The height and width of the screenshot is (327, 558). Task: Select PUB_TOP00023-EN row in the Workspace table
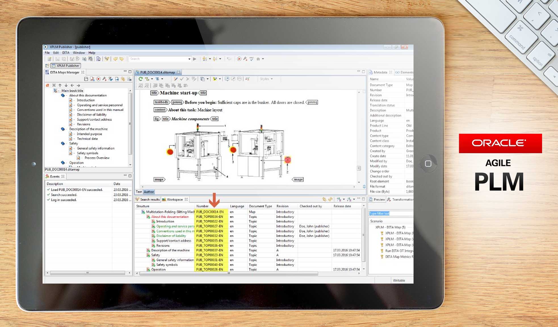[210, 255]
